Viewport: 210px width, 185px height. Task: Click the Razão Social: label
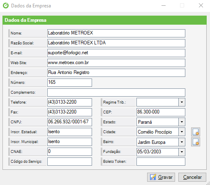tap(22, 43)
